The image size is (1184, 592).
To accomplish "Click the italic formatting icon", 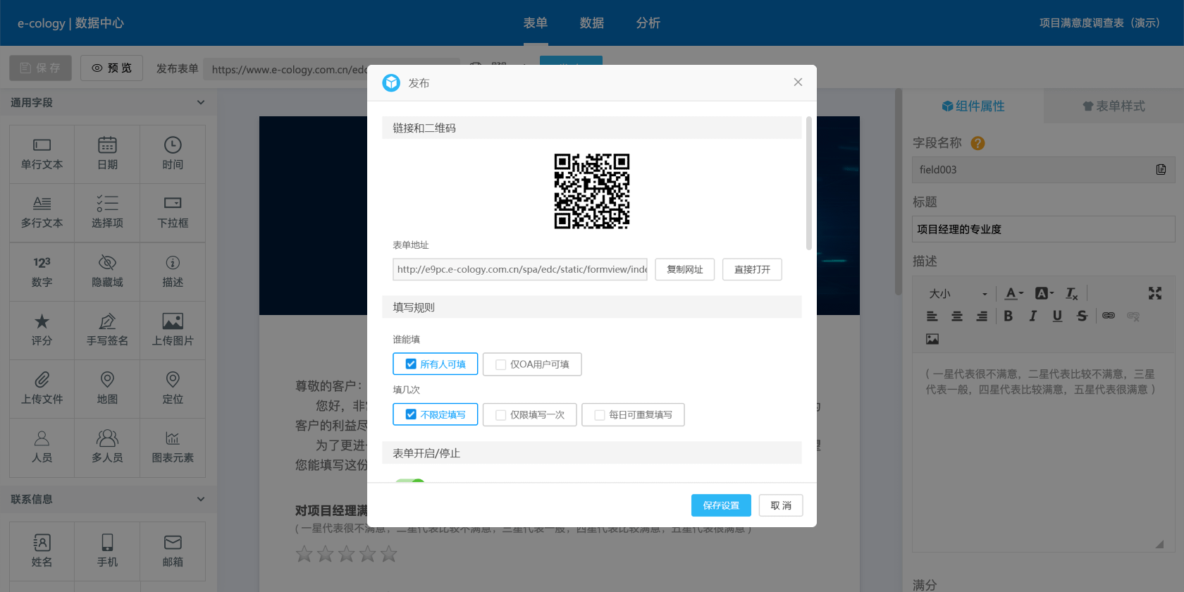I will [1033, 316].
